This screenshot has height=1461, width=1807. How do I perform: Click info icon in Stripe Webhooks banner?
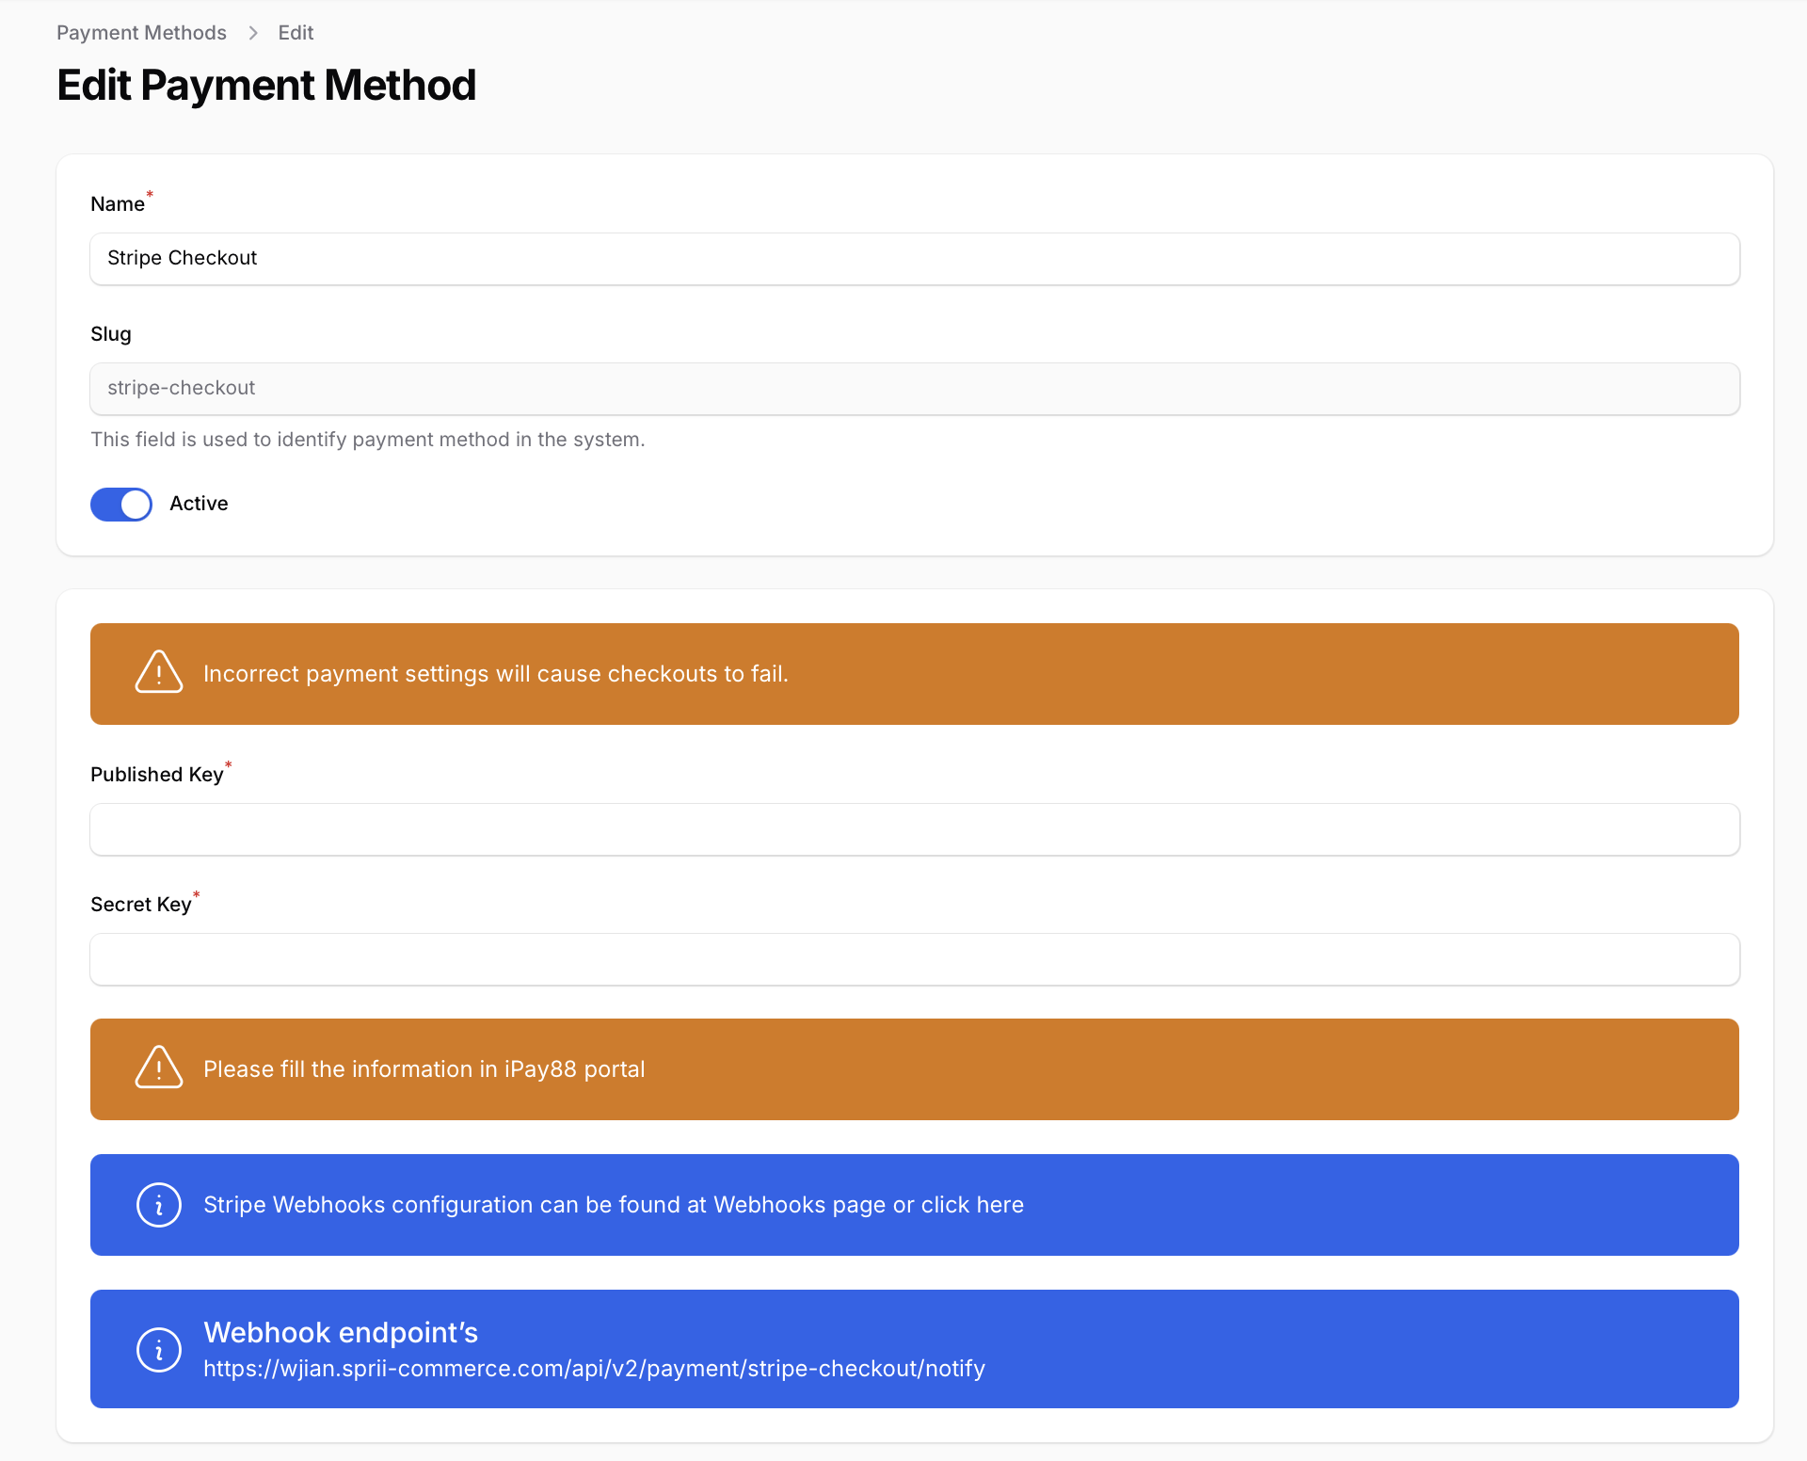pos(158,1204)
